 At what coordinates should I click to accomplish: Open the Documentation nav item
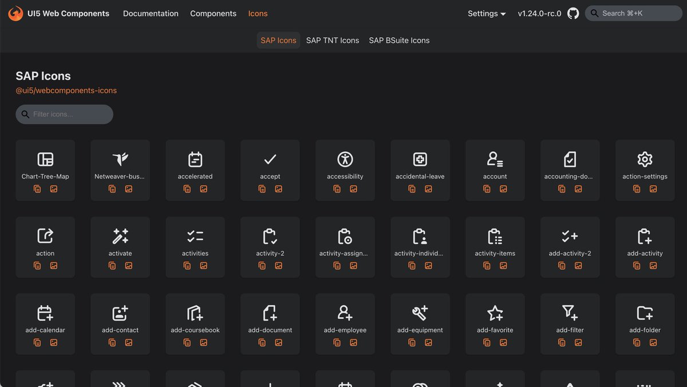pyautogui.click(x=151, y=13)
